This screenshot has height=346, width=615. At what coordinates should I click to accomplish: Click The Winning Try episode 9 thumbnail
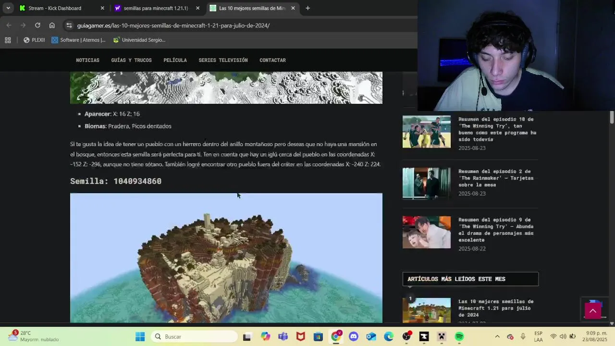427,232
